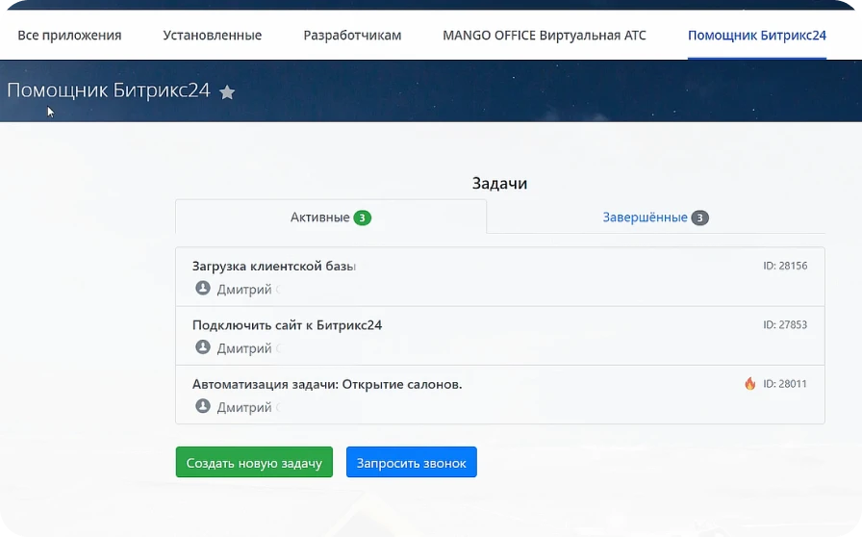862x537 pixels.
Task: Click the user avatar icon in Подключить сайт к Битрикс24 row
Action: pyautogui.click(x=203, y=347)
